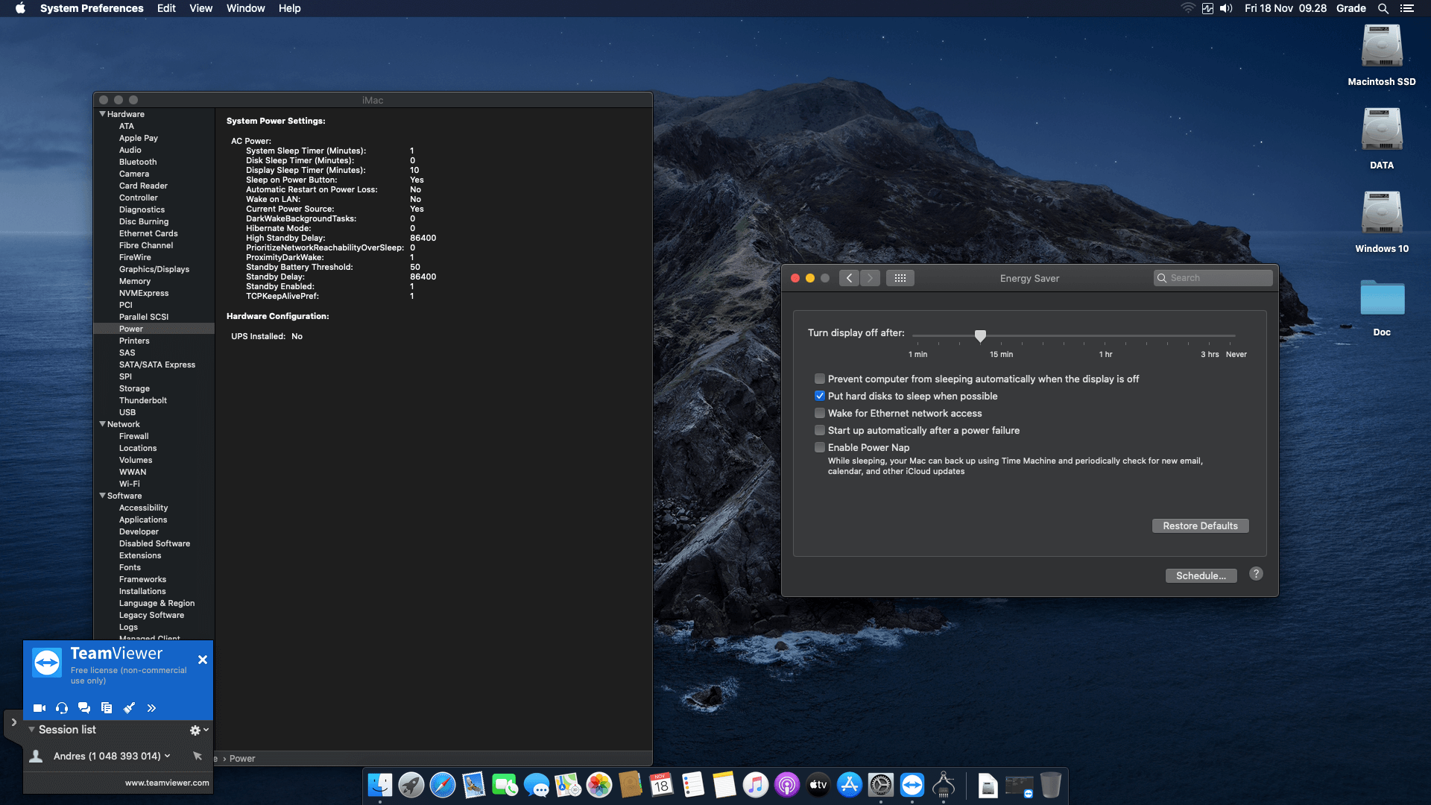Viewport: 1431px width, 805px height.
Task: Open the Window menu
Action: click(245, 8)
